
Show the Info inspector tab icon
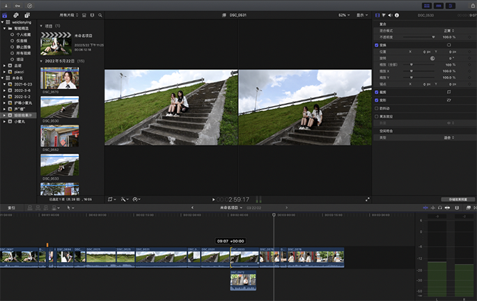[398, 15]
